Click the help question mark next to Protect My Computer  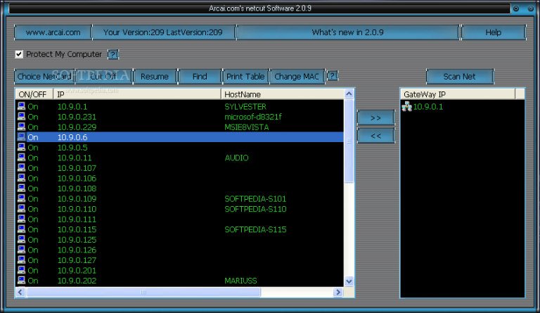tap(113, 54)
